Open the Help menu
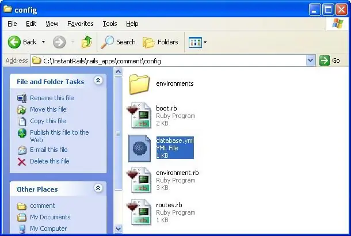Image resolution: width=351 pixels, height=236 pixels. coord(132,24)
